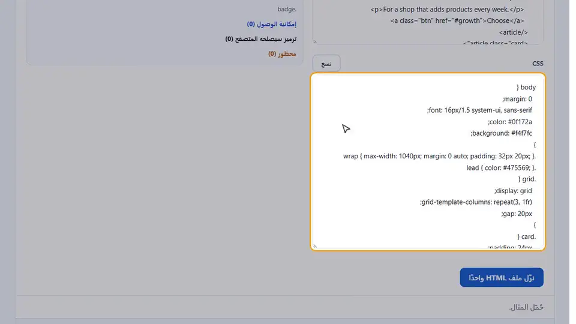Screen dimensions: 576x324
Task: Click the ';background: #f4f7fc' CSS line
Action: click(x=502, y=133)
